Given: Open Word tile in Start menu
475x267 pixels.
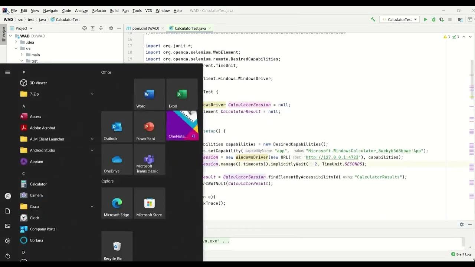Looking at the screenshot, I should point(149,94).
